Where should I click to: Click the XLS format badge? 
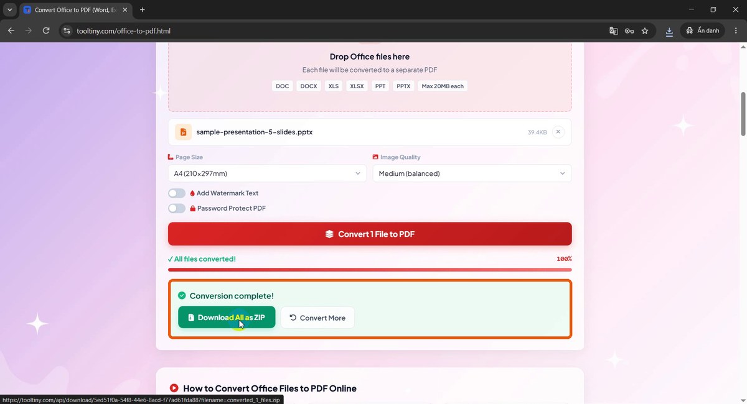point(334,86)
